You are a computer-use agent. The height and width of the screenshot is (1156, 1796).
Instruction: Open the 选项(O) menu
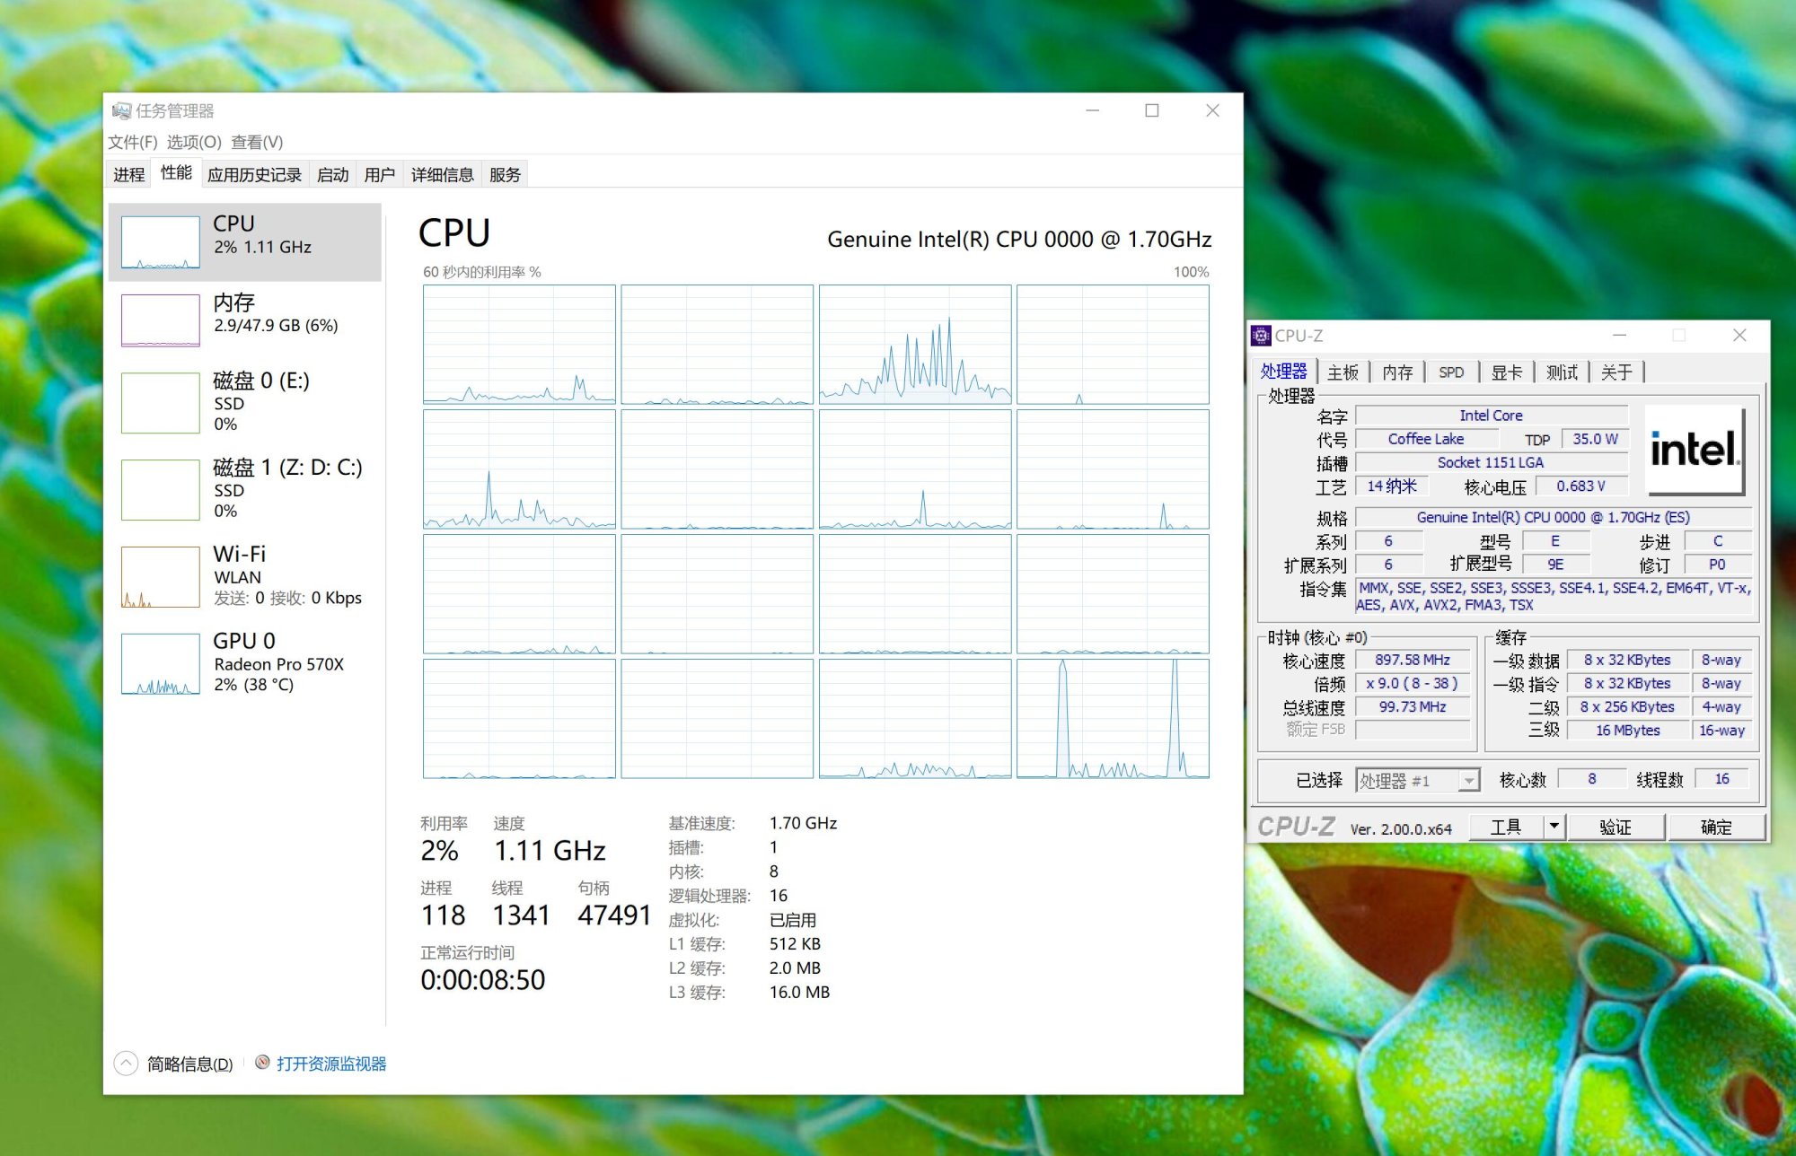coord(193,142)
